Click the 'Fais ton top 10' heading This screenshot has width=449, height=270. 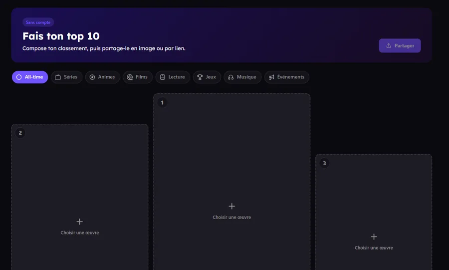tap(61, 36)
